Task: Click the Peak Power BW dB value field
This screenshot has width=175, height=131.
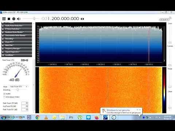Action: [x=25, y=110]
